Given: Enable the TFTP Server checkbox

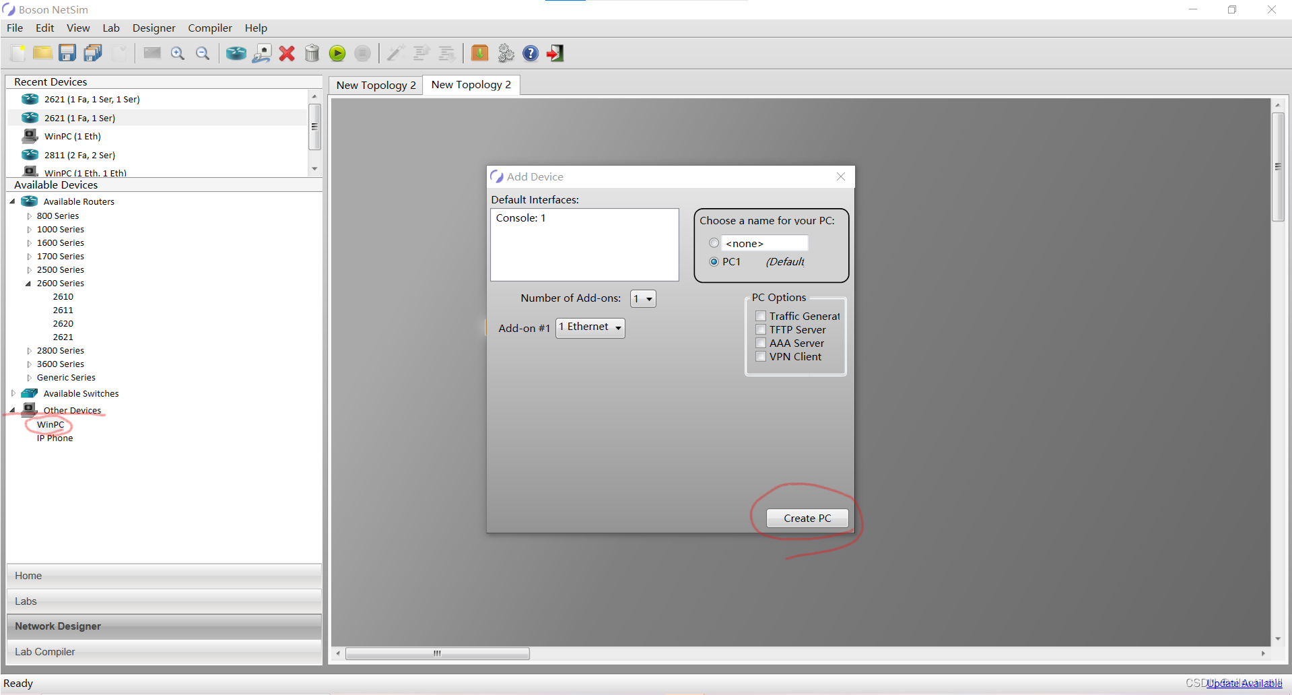Looking at the screenshot, I should (x=761, y=329).
